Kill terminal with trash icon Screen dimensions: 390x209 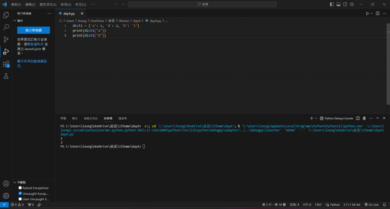pyautogui.click(x=364, y=118)
